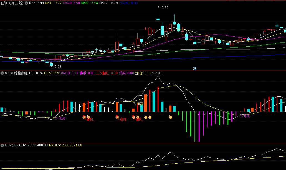Click the lone hand icon below the MACD peak
Viewport: 286px width, 170px height.
pyautogui.click(x=170, y=117)
